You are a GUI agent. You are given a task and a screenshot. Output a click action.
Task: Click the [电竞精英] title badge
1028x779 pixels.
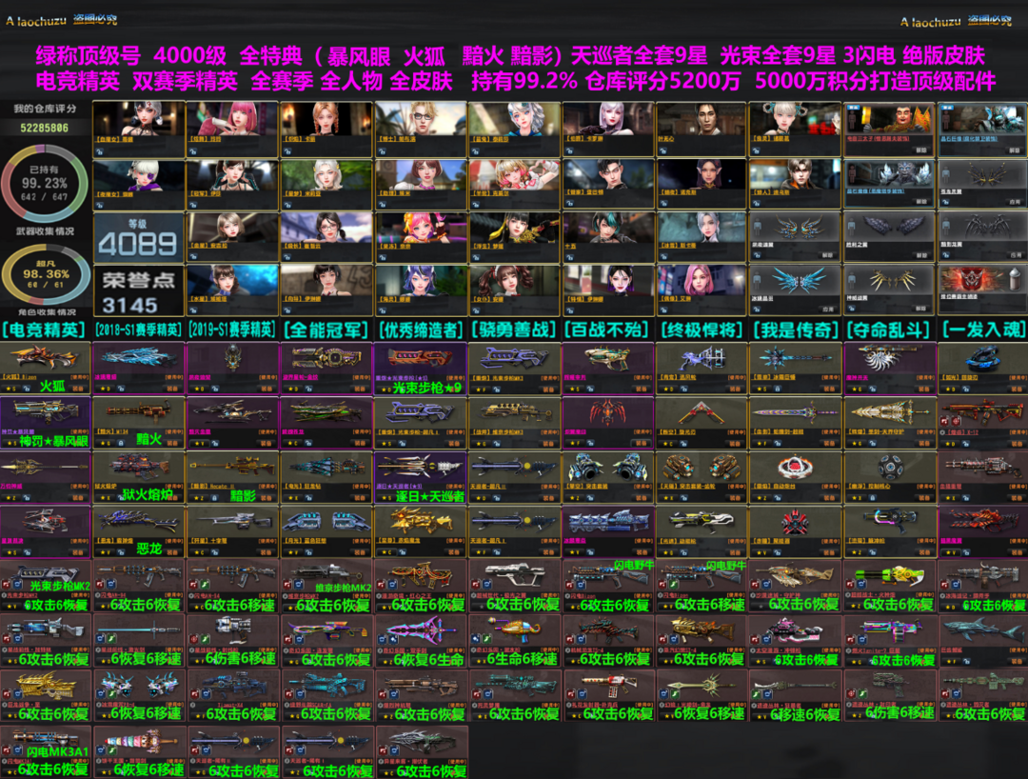tap(45, 330)
